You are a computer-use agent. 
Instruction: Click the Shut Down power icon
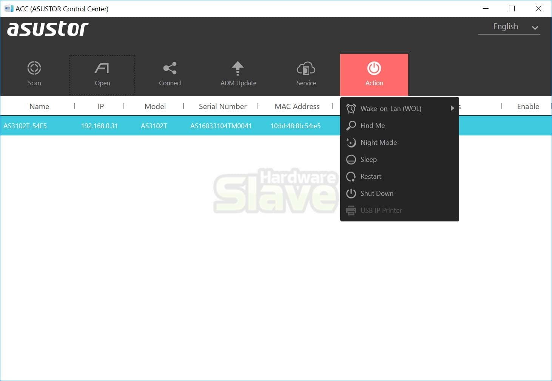click(x=351, y=194)
